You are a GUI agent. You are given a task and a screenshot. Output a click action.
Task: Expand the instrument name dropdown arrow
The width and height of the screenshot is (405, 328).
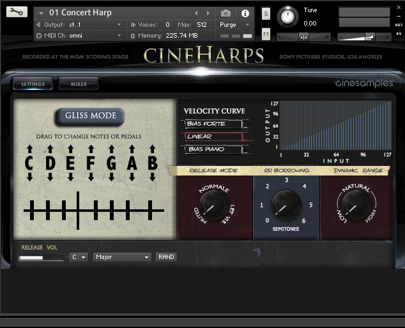[41, 13]
